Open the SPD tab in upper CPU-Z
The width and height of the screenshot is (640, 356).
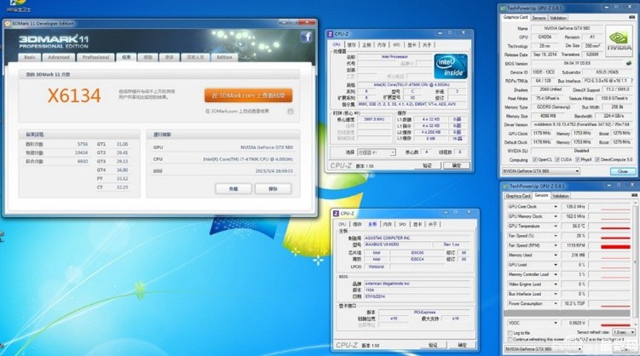pyautogui.click(x=396, y=45)
